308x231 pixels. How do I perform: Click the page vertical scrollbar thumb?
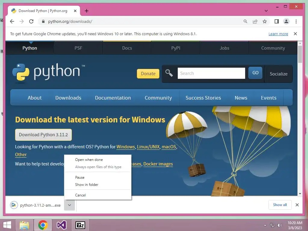pos(300,54)
